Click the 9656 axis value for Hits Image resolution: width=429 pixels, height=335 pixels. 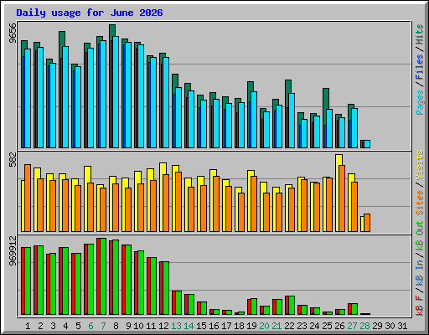[13, 33]
